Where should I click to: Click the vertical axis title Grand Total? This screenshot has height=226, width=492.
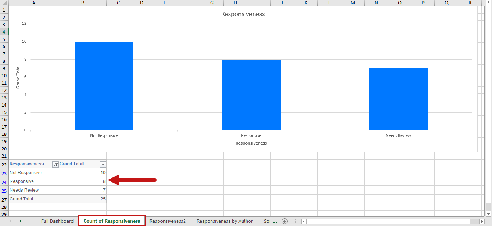coord(18,77)
